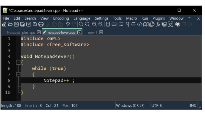The height and width of the screenshot is (115, 205).
Task: Toggle the file monitoring eye icon
Action: pos(171,24)
